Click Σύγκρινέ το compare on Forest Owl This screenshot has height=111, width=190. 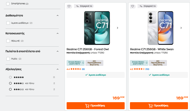pyautogui.click(x=84, y=6)
